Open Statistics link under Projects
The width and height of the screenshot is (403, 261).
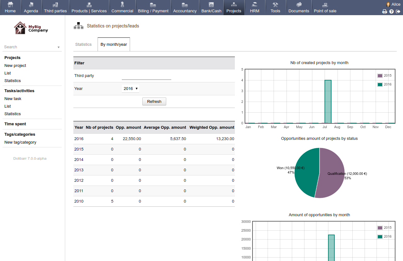(13, 81)
